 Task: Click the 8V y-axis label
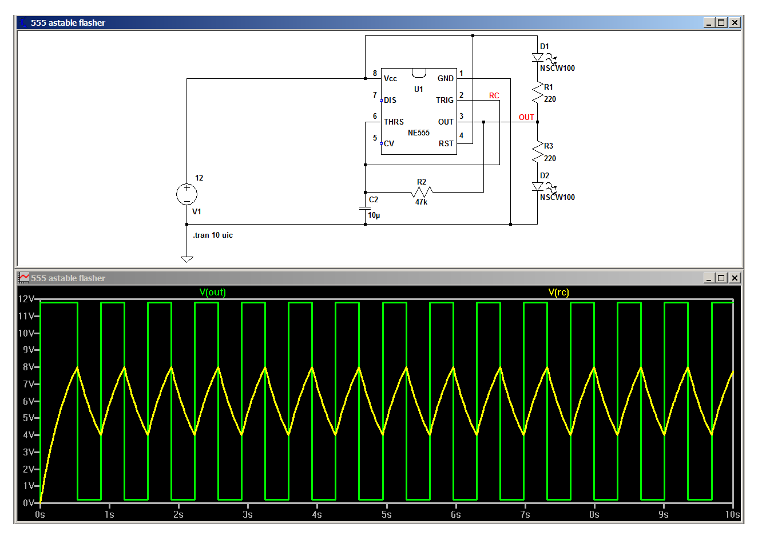(x=29, y=367)
